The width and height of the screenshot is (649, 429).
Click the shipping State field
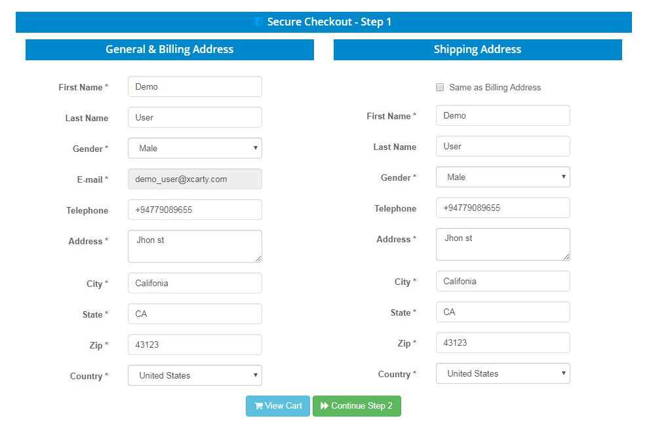point(503,312)
